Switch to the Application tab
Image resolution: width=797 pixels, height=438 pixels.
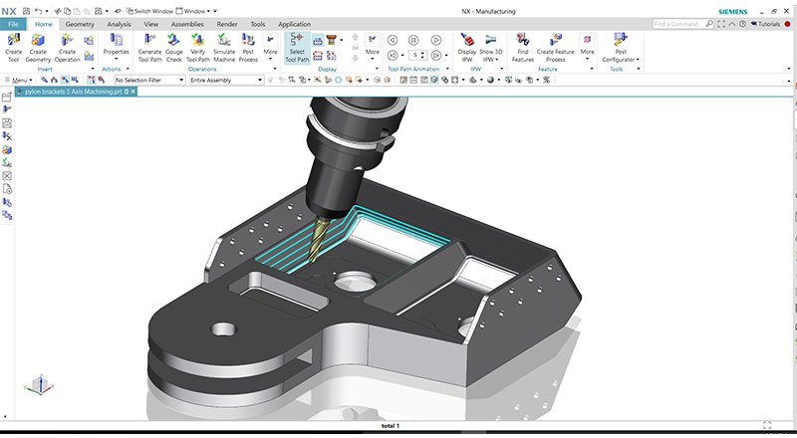point(294,24)
